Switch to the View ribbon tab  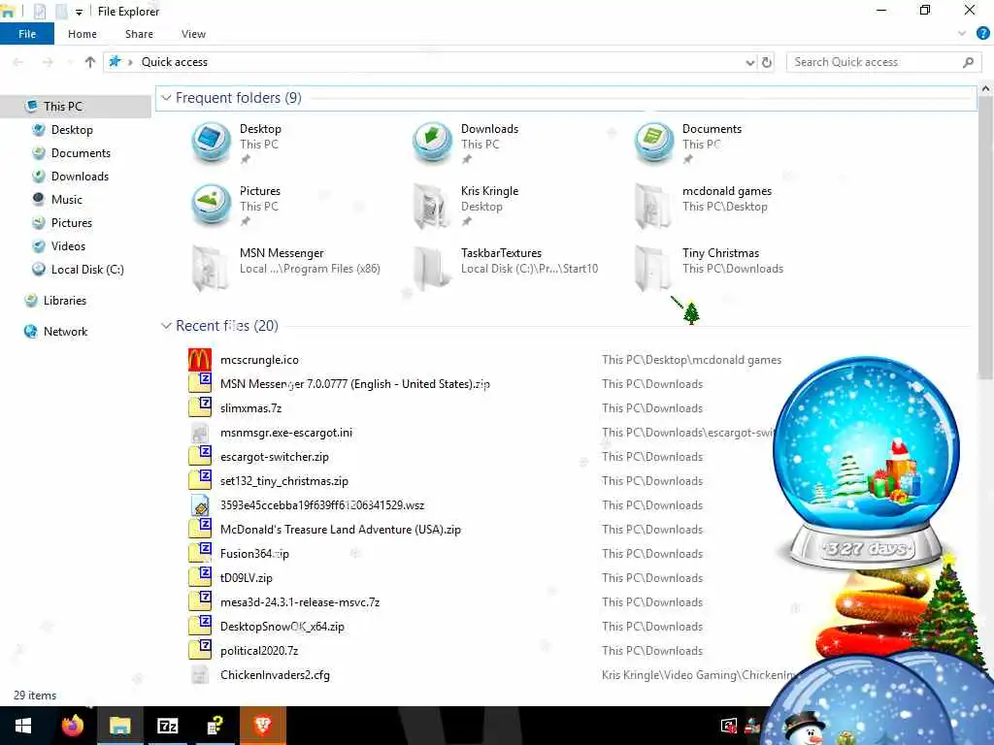coord(193,34)
